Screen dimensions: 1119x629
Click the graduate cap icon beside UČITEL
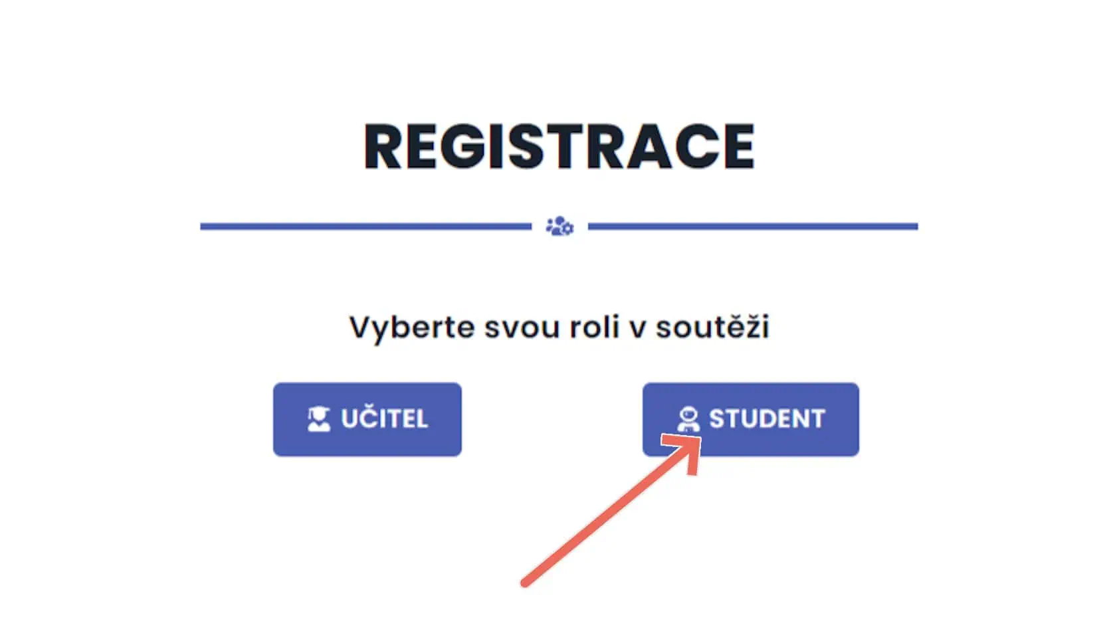point(319,419)
